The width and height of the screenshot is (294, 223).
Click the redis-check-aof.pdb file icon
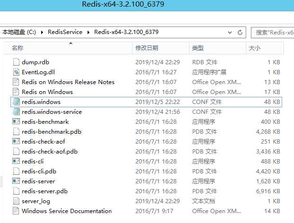pyautogui.click(x=16, y=151)
